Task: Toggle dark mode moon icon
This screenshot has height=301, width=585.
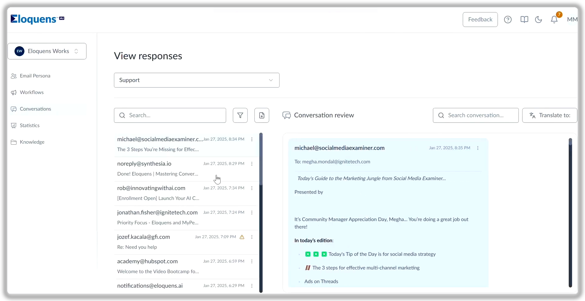Action: (x=538, y=20)
